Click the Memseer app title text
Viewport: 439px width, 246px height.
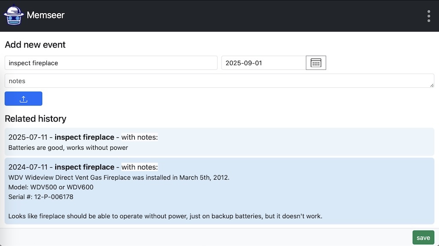[45, 15]
